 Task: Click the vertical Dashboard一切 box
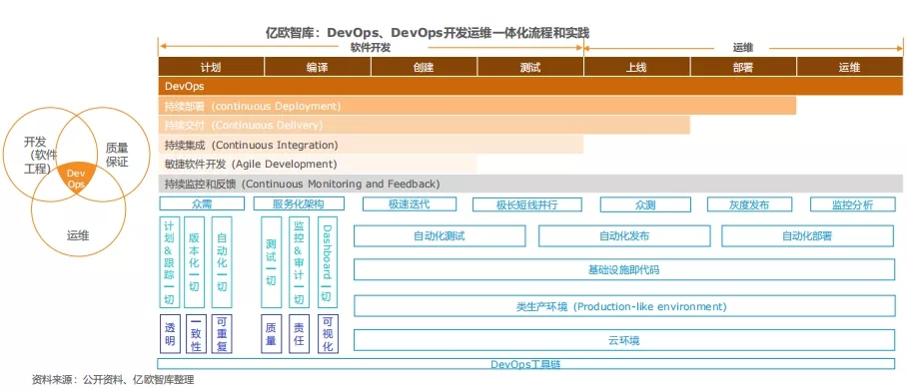pos(328,262)
